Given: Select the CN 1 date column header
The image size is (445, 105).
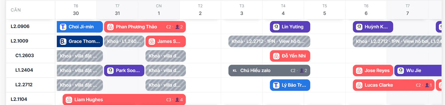Looking at the screenshot, I should point(159,10).
